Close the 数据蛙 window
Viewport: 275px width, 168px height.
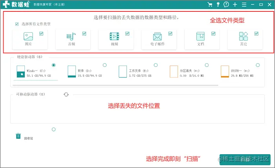point(269,5)
